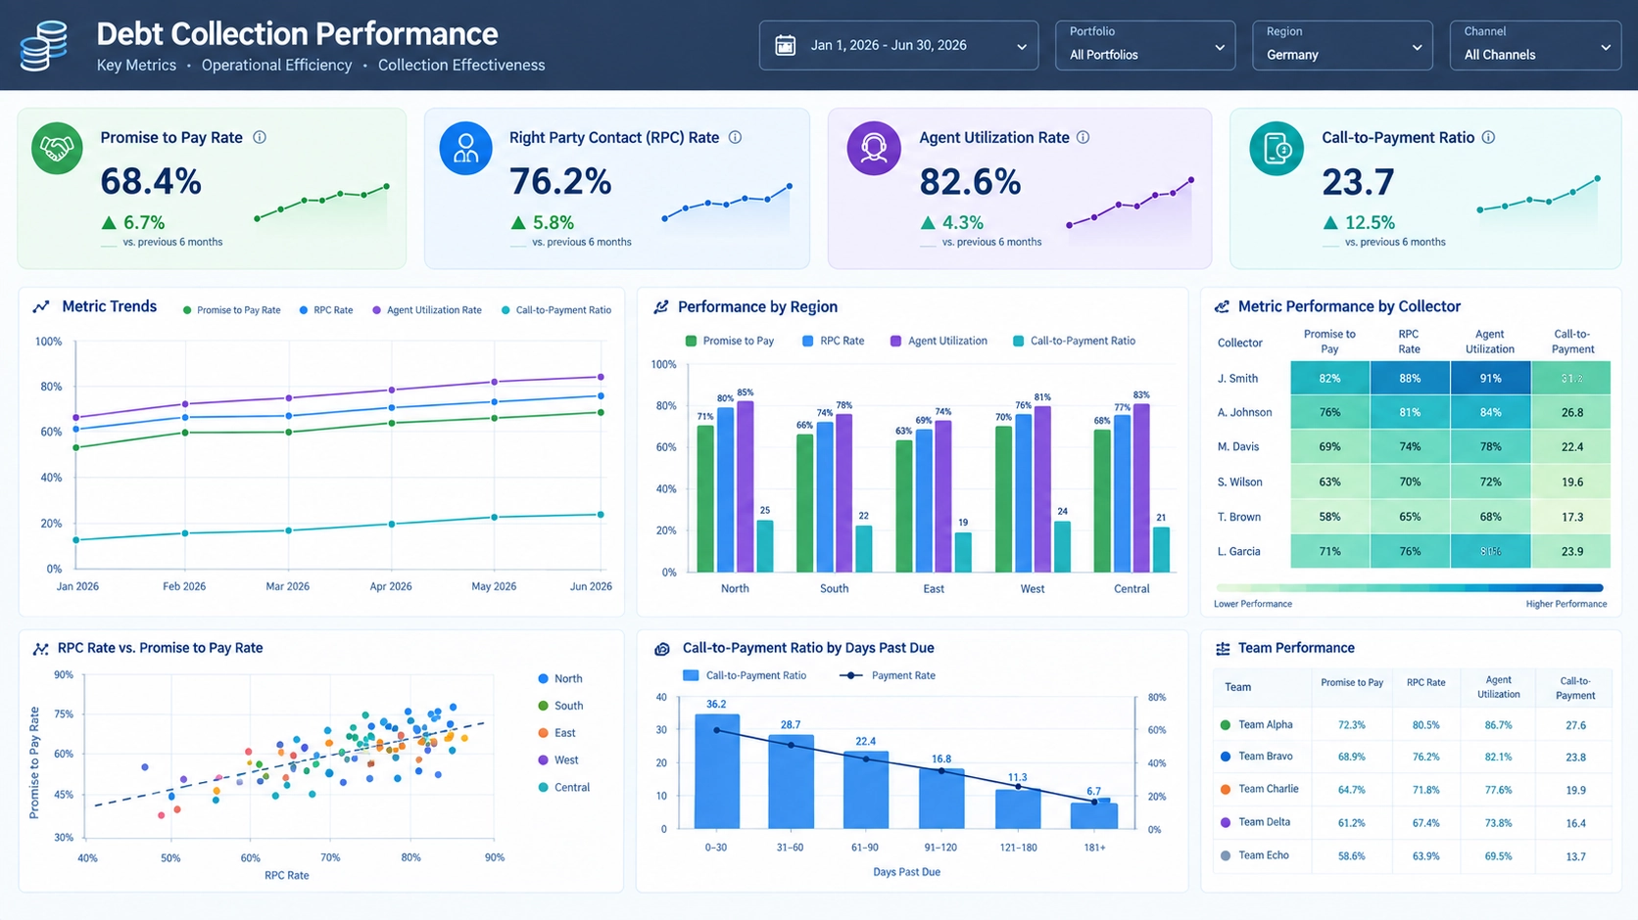
Task: Click S. Wilson's 70% RPC Rate cell
Action: point(1410,483)
